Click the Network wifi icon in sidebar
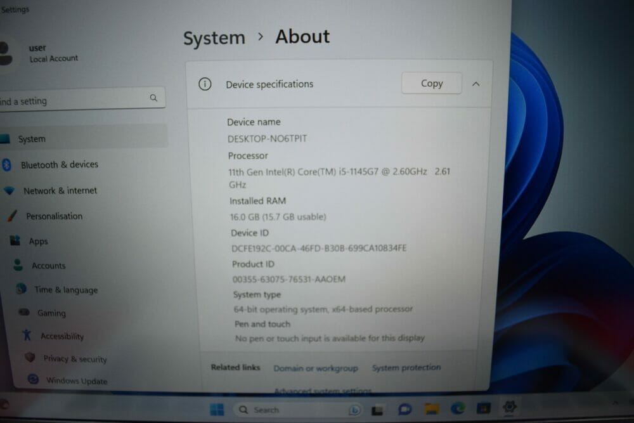This screenshot has width=634, height=423. coord(10,190)
